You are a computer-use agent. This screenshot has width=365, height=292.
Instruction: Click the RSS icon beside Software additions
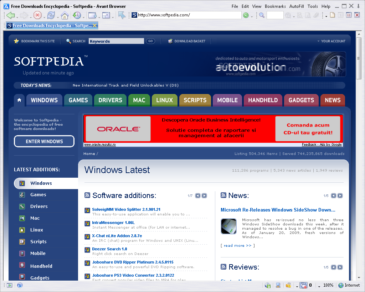(87, 195)
